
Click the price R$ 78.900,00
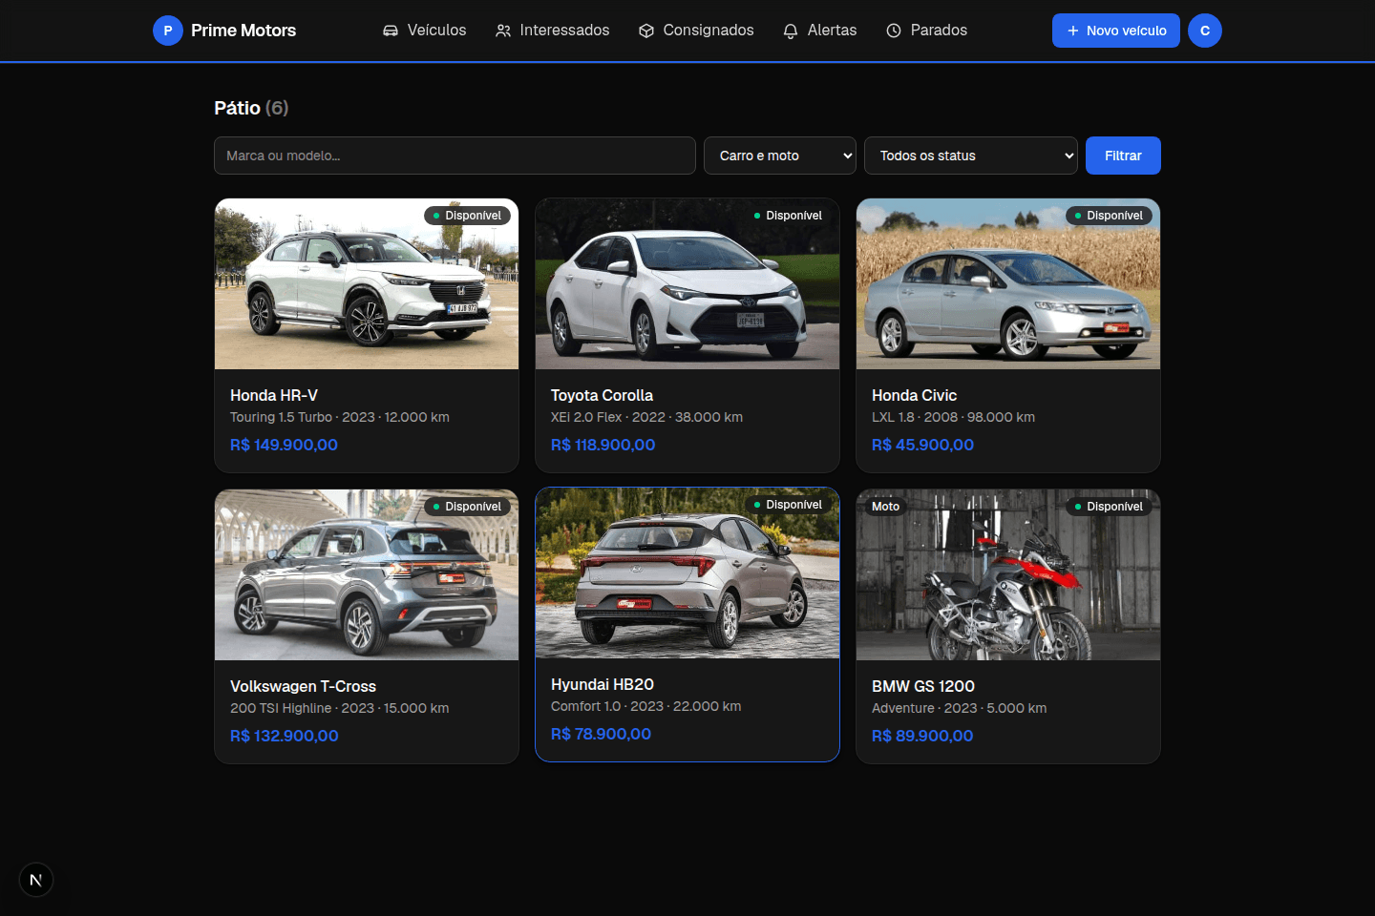601,734
